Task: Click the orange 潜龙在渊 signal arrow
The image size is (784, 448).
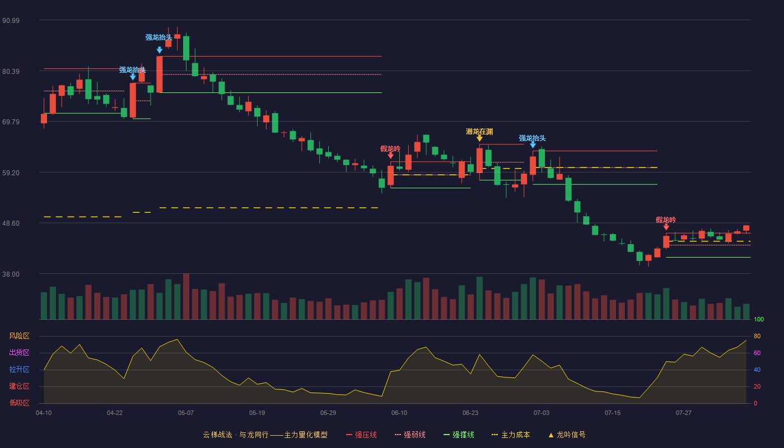Action: 479,138
